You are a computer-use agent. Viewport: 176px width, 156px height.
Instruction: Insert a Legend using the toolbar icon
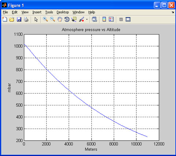(111, 19)
